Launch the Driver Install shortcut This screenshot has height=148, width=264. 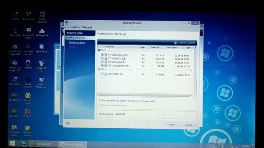coord(28,16)
